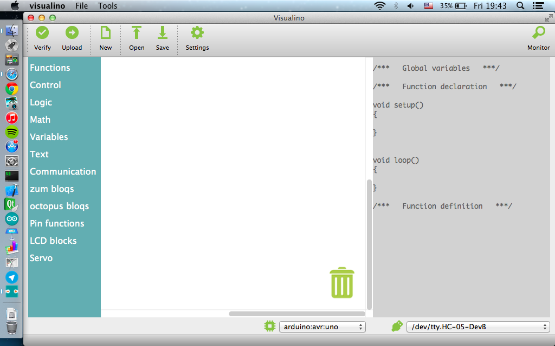The height and width of the screenshot is (346, 555).
Task: Click the "void loop()" code line
Action: click(x=396, y=160)
